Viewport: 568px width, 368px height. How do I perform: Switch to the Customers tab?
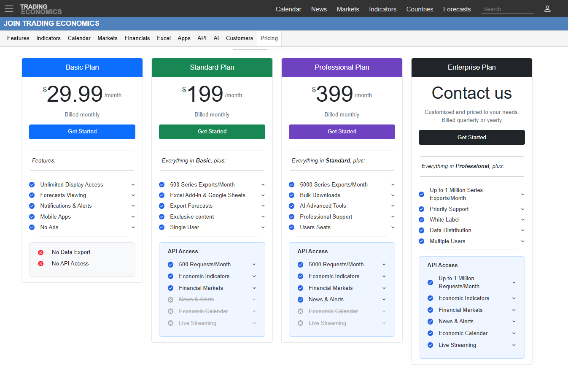tap(240, 38)
